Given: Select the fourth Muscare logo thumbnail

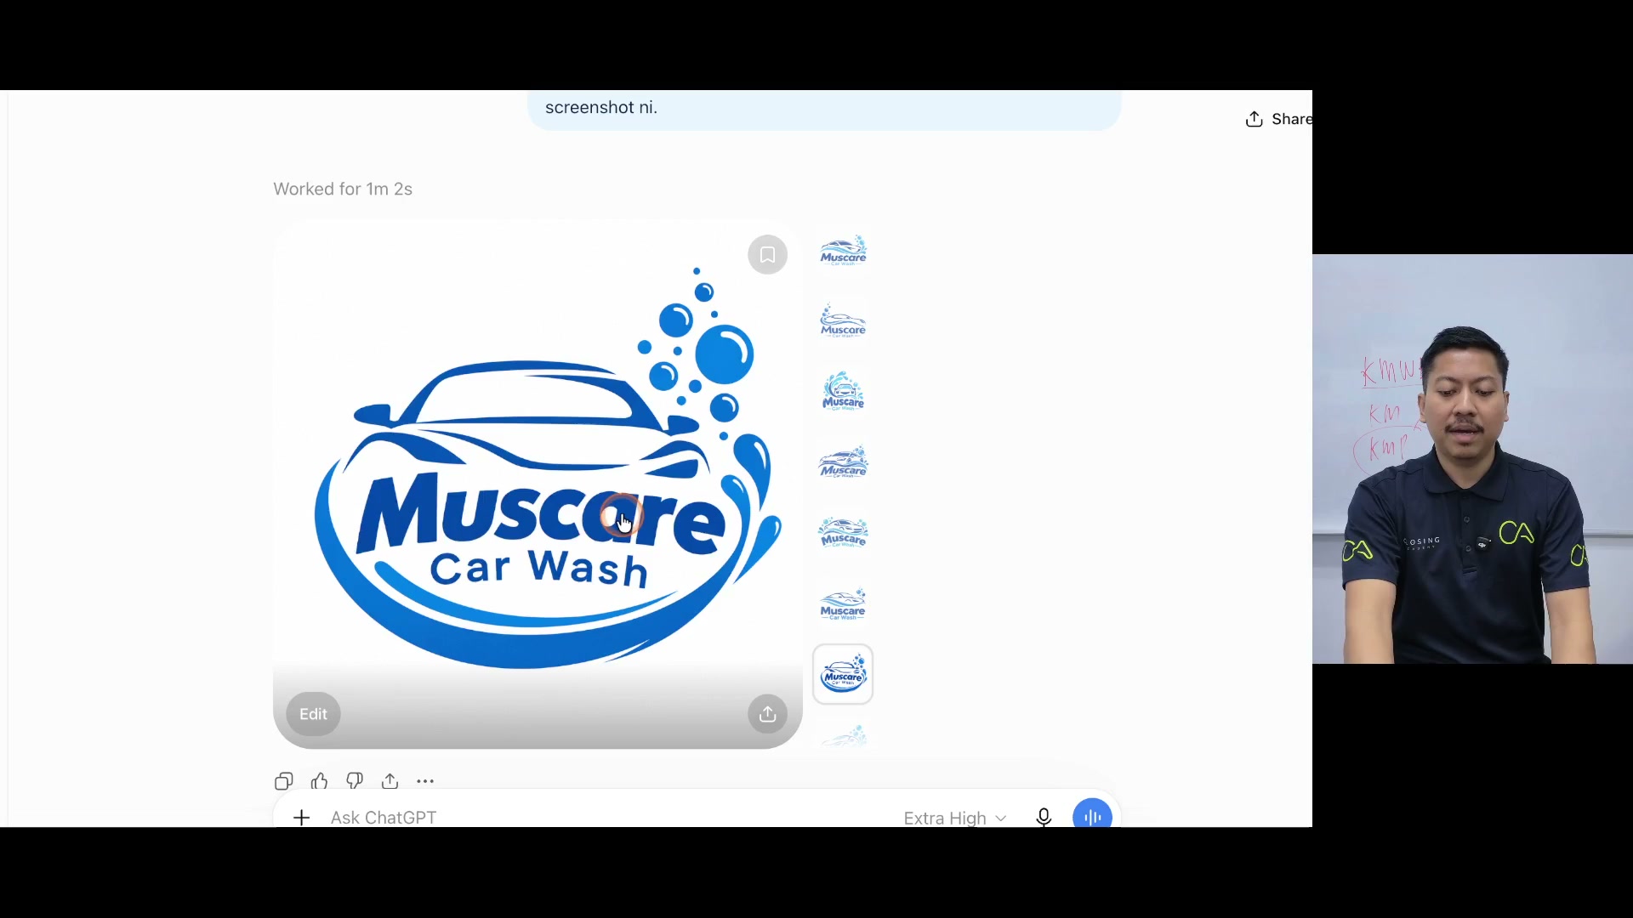Looking at the screenshot, I should (x=843, y=463).
